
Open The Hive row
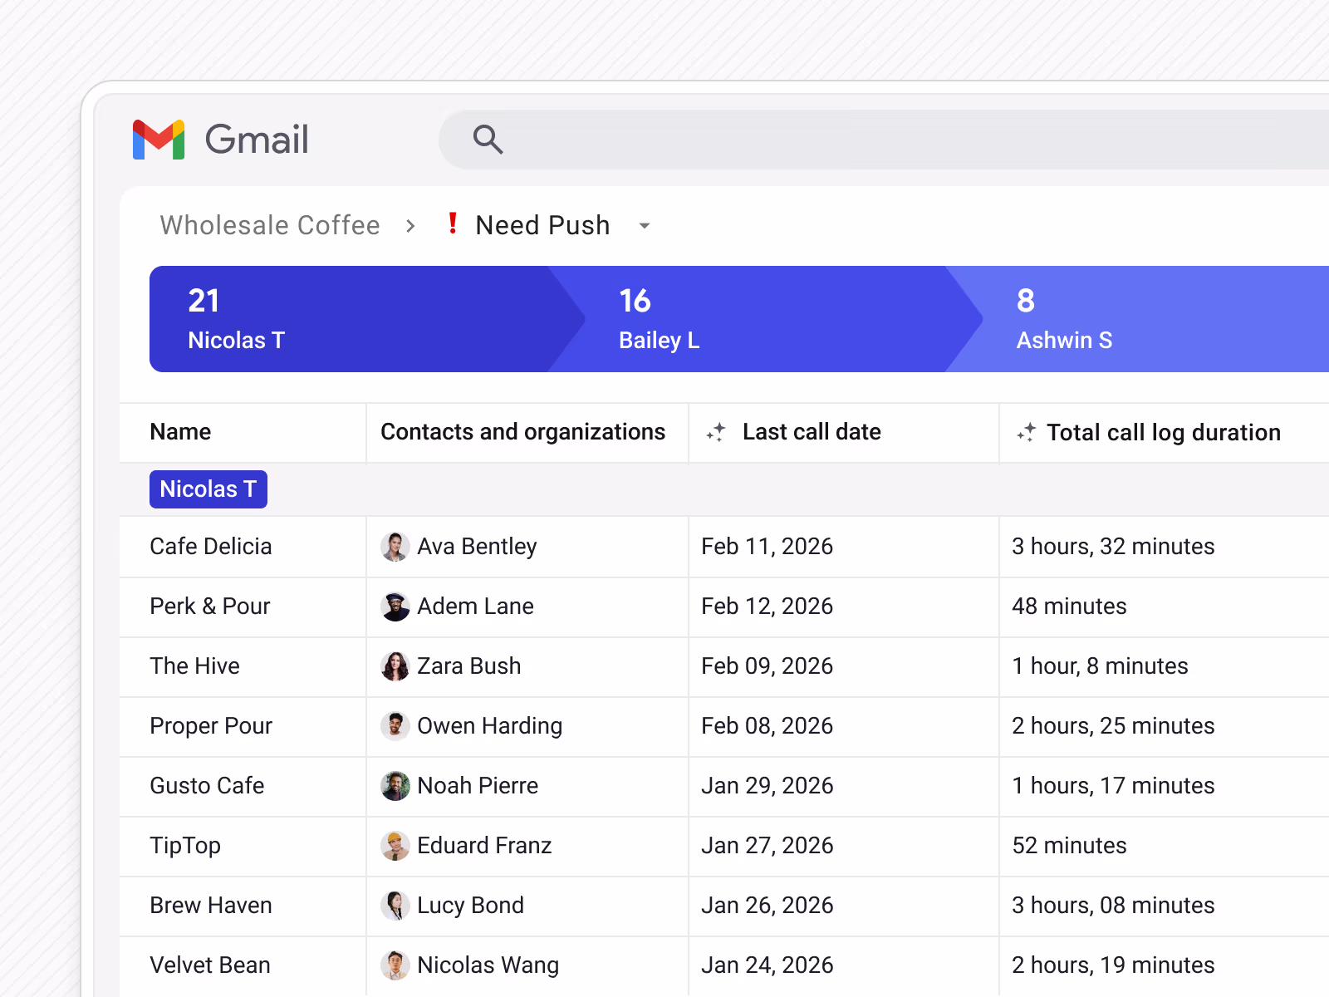[724, 666]
